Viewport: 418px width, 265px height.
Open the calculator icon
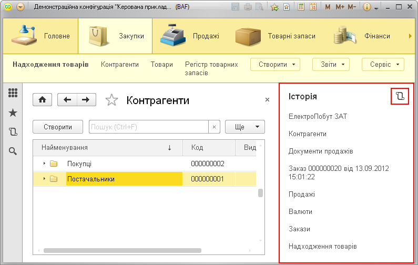point(301,7)
